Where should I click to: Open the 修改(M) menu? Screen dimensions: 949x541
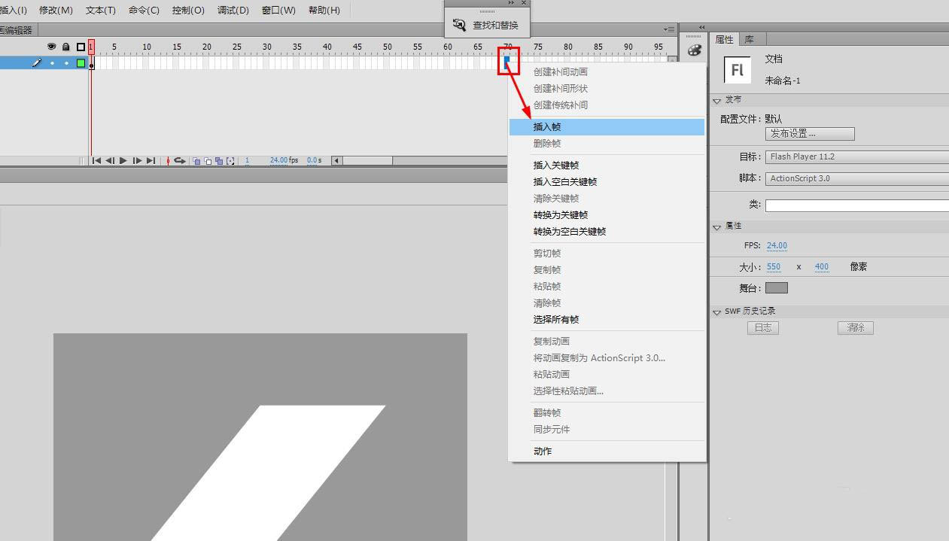tap(56, 10)
